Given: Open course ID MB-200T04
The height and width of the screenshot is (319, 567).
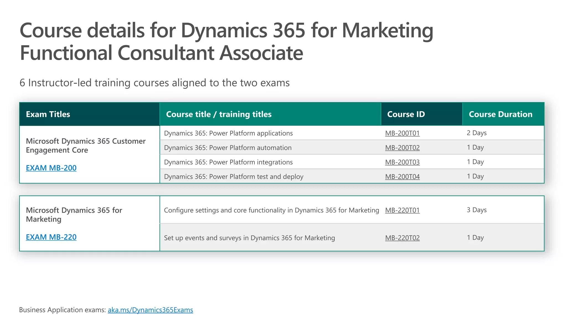Looking at the screenshot, I should tap(402, 176).
